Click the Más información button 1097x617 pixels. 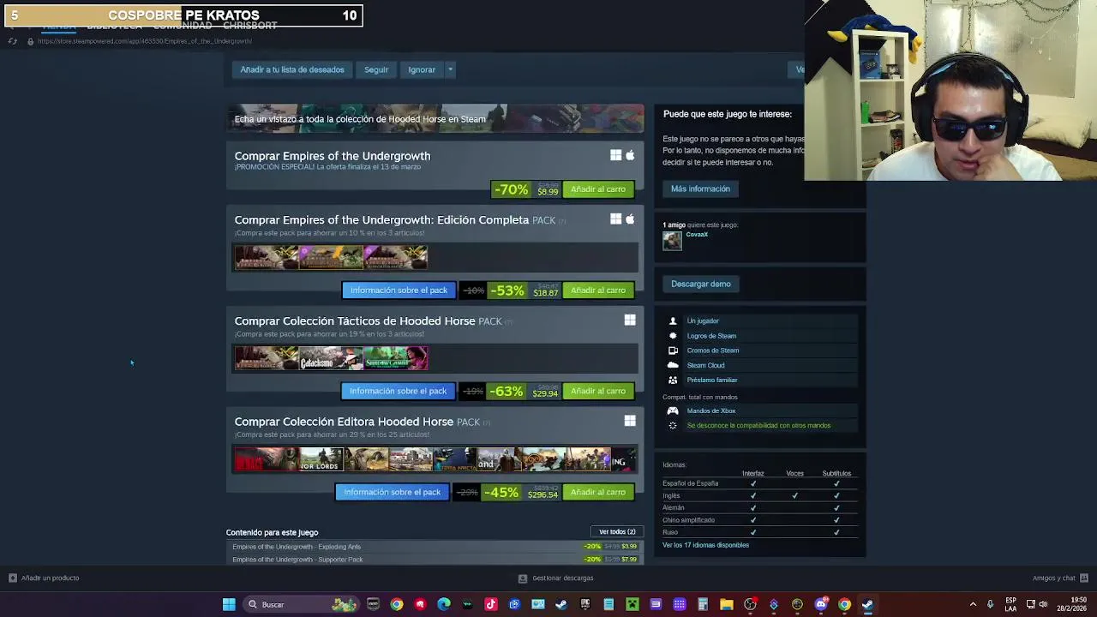(700, 189)
